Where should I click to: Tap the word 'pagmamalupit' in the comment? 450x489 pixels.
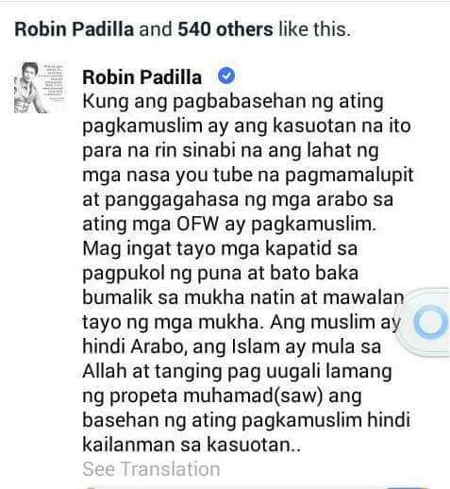click(349, 175)
